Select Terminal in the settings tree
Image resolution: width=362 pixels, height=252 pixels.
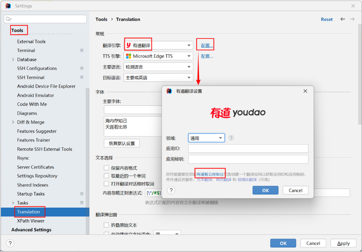coord(26,50)
